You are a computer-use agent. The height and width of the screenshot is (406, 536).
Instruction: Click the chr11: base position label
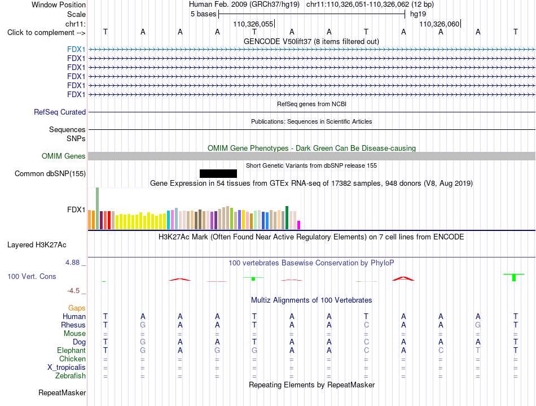coord(76,24)
